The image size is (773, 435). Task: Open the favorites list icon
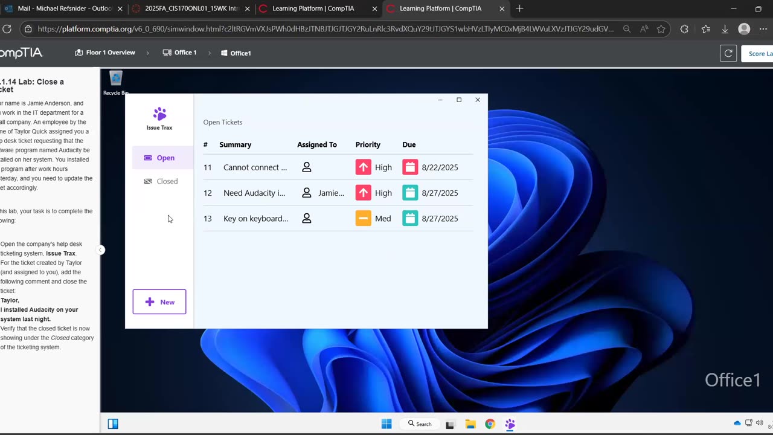pyautogui.click(x=706, y=29)
